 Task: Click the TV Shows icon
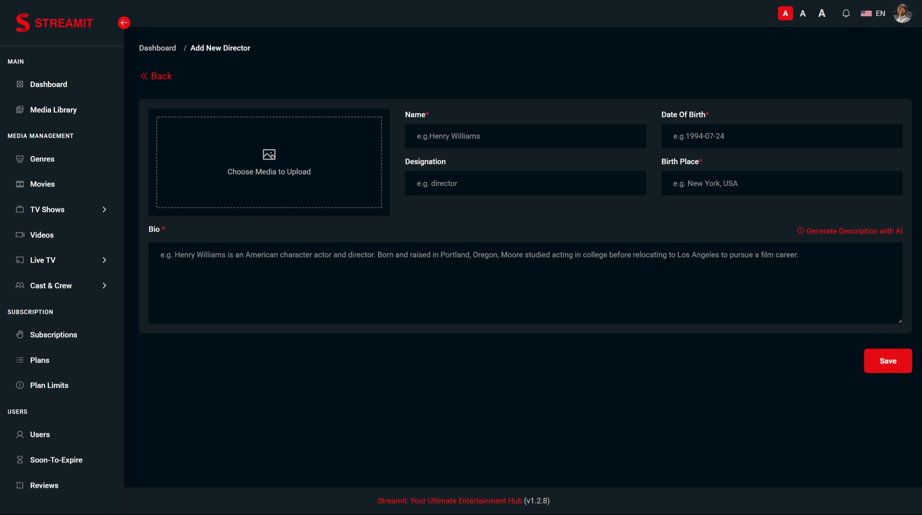[x=20, y=210]
